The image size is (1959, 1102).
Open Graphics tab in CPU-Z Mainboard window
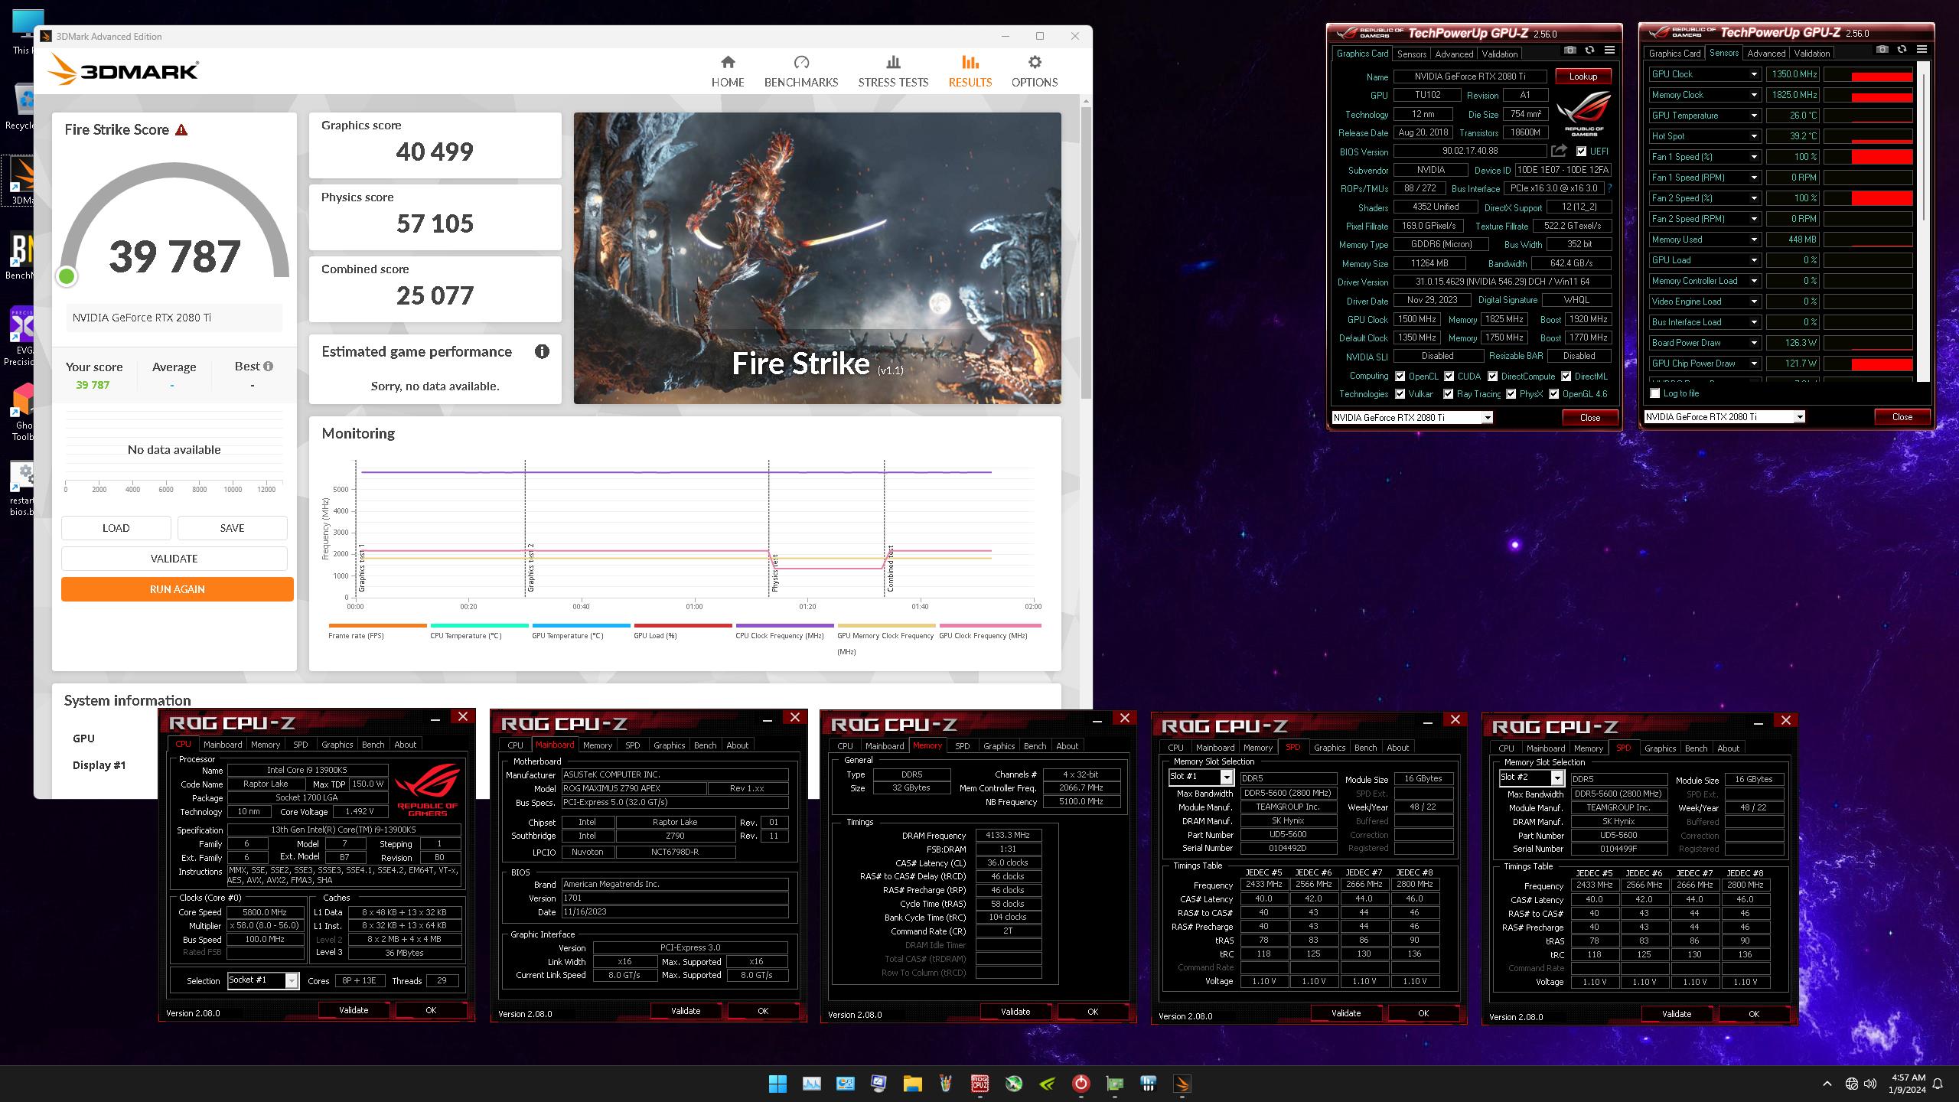[x=669, y=745]
